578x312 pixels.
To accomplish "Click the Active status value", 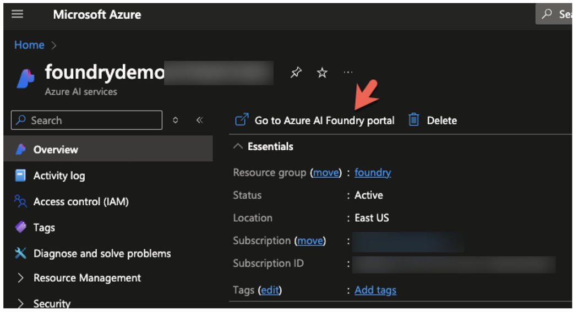I will (369, 195).
